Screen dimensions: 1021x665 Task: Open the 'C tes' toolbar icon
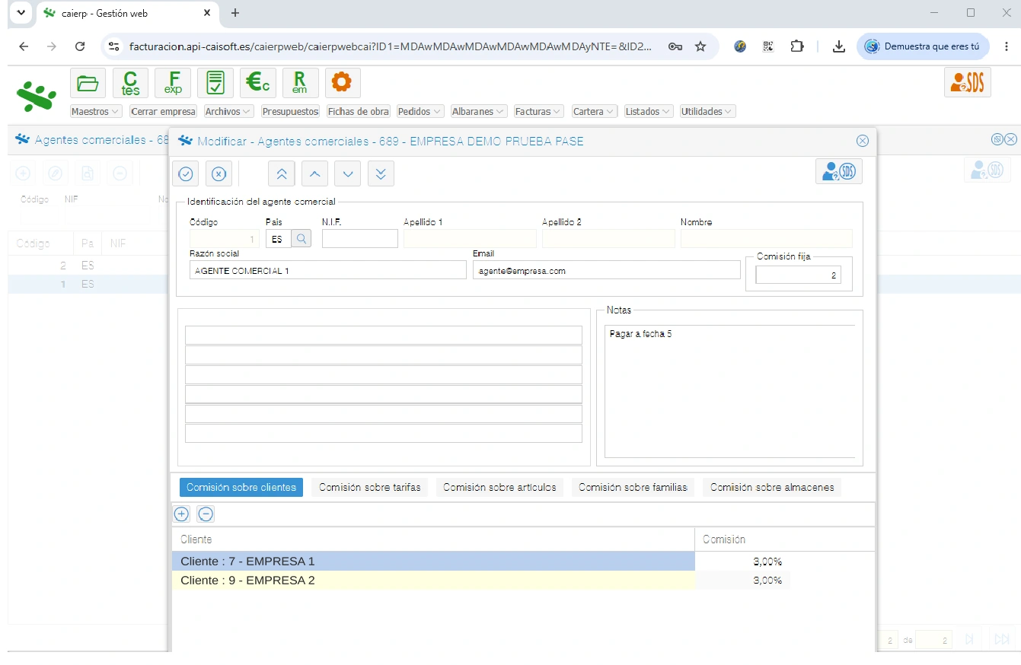click(130, 83)
